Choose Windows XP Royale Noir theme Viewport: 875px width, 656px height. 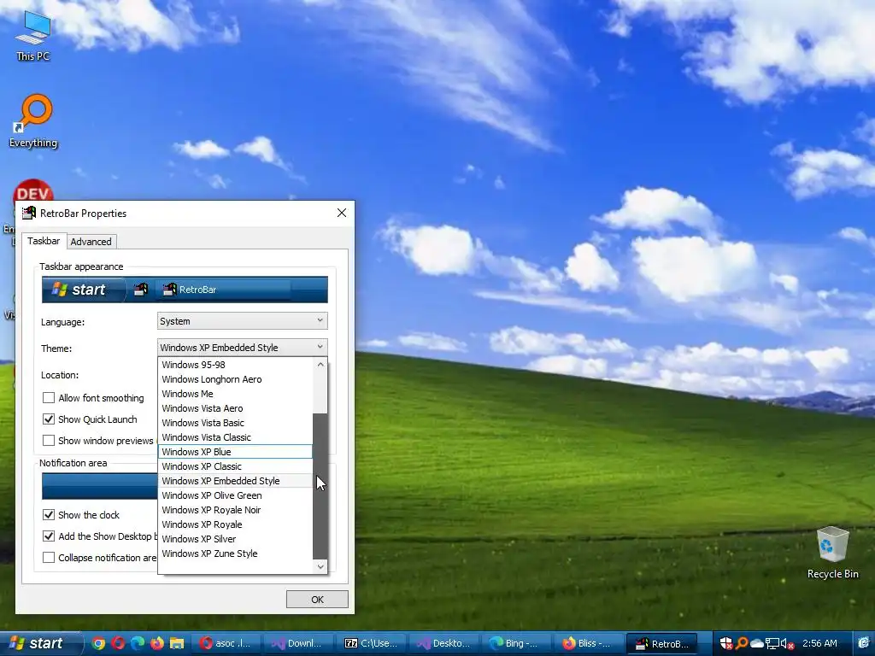235,510
